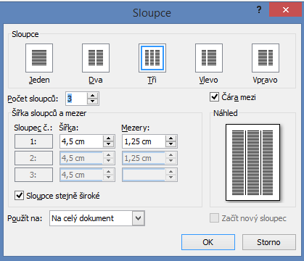Select the Jeden one-column preset icon
This screenshot has width=304, height=261.
(x=39, y=58)
